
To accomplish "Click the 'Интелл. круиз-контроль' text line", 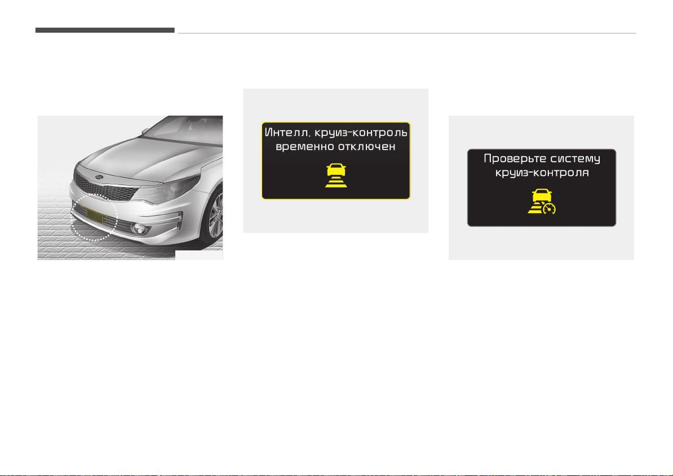I will click(335, 133).
